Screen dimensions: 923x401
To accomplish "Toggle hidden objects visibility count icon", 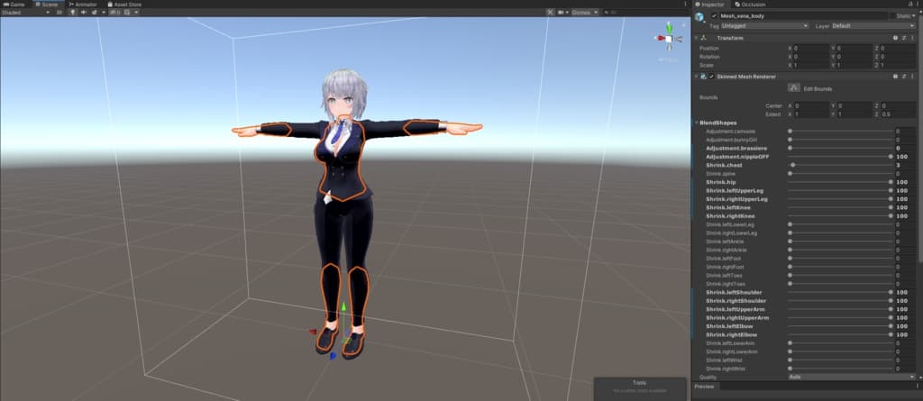I will (x=114, y=12).
